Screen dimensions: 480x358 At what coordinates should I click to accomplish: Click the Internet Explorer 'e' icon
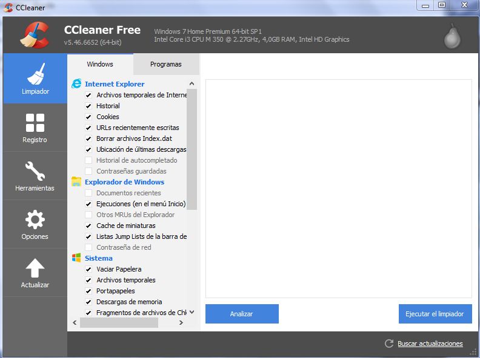[x=76, y=83]
